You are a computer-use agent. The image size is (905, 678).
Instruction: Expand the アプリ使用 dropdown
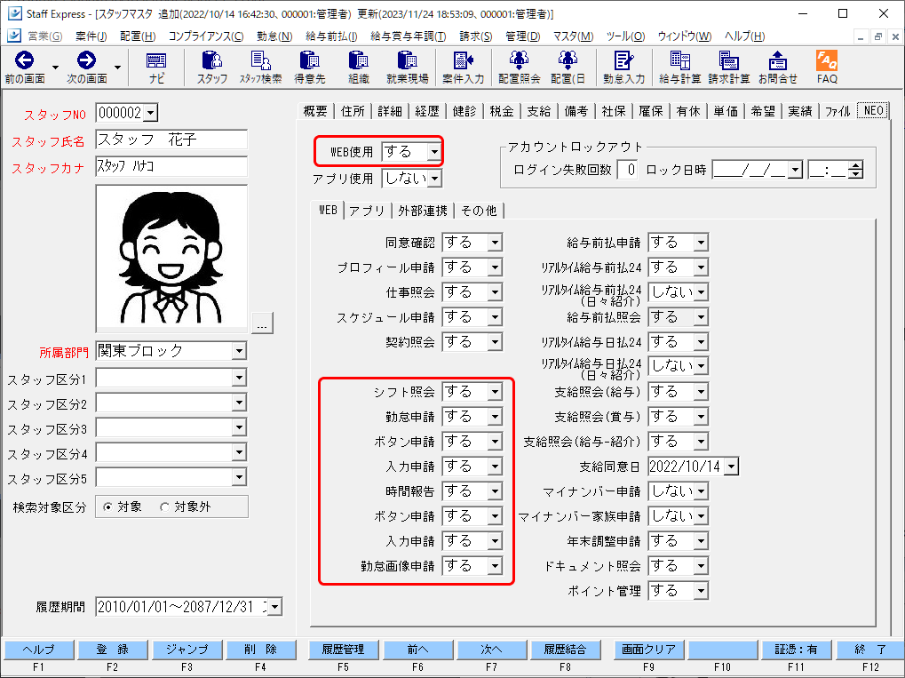tap(434, 179)
